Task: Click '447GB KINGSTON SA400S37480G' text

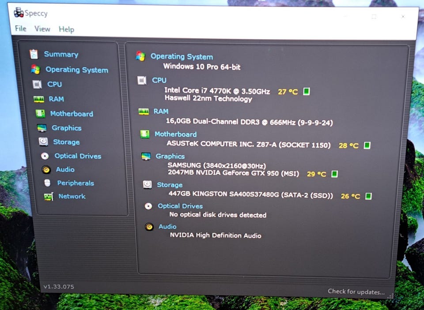Action: [223, 194]
